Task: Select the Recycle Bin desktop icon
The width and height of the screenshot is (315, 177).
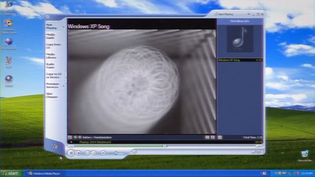Action: pyautogui.click(x=305, y=156)
